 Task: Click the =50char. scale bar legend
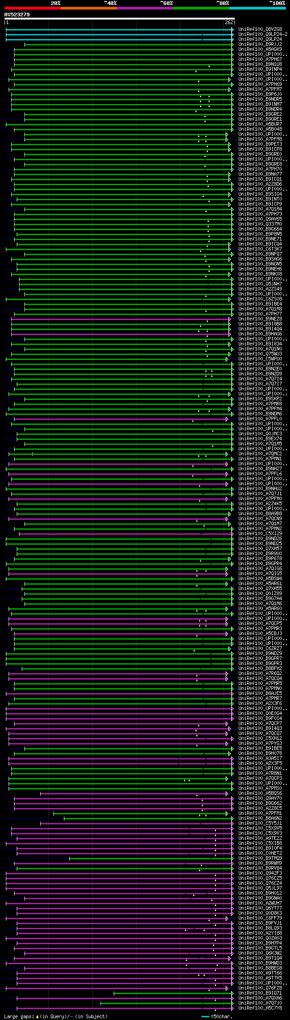[x=217, y=1016]
